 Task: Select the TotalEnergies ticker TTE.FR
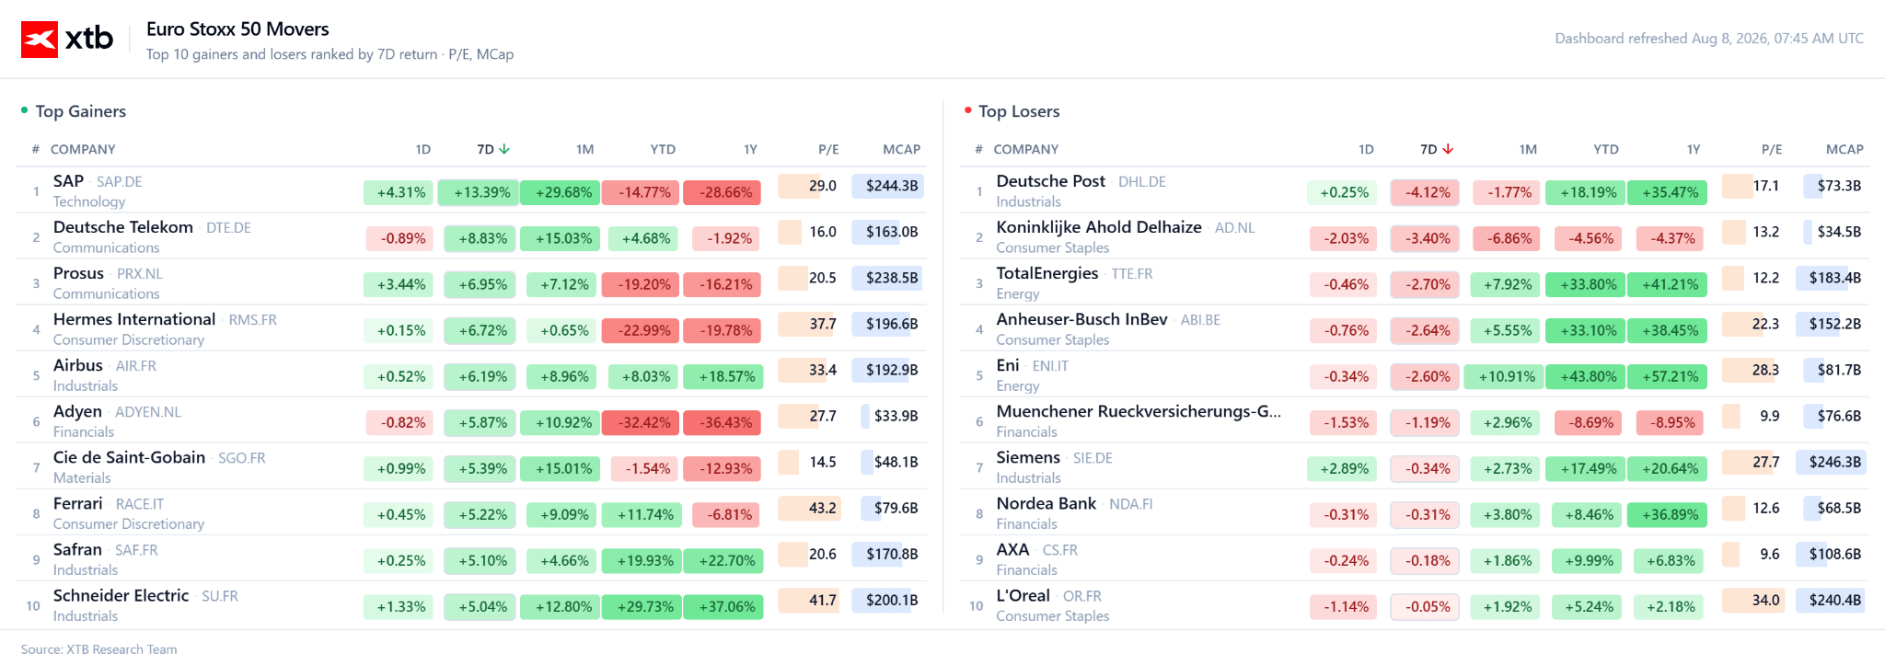click(x=1132, y=274)
